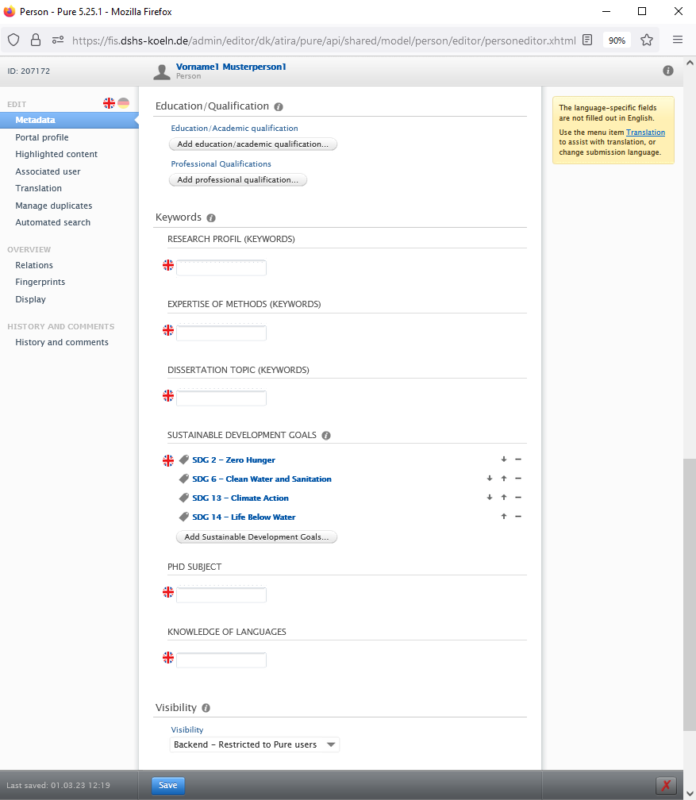Click the info icon next to Education/Qualification
The height and width of the screenshot is (800, 696).
pyautogui.click(x=279, y=106)
